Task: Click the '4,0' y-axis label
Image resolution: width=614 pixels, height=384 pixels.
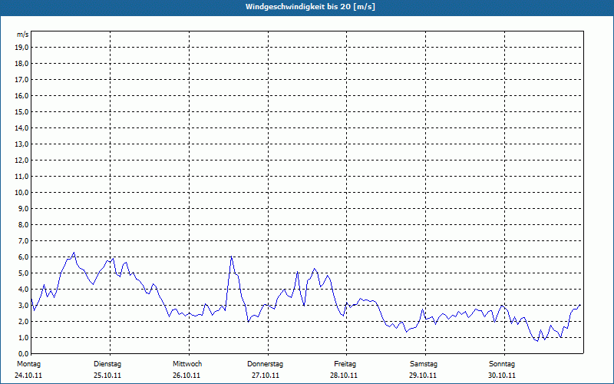Action: 23,290
